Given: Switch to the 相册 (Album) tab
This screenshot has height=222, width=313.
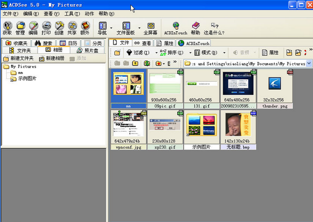Looking at the screenshot, I should click(x=54, y=50).
